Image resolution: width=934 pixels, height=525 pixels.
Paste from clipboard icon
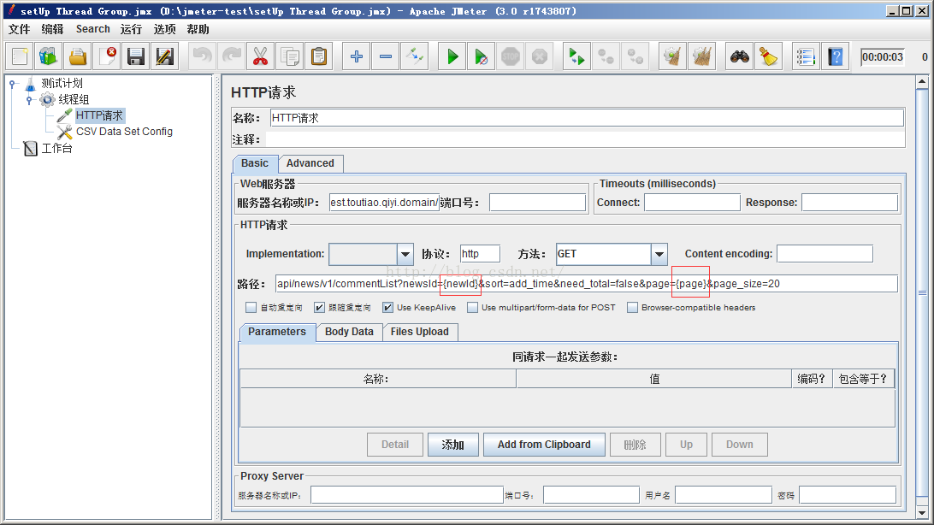(319, 57)
